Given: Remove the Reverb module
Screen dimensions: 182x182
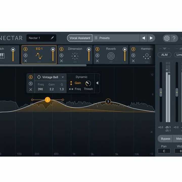Looking at the screenshot, I should point(97,61).
